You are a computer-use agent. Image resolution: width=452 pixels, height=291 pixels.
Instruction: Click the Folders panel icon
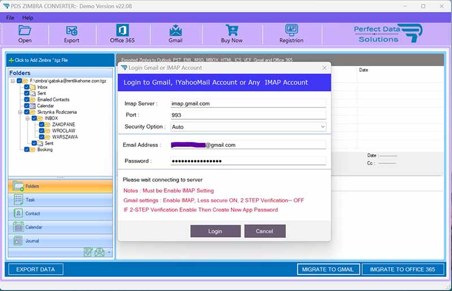pos(18,186)
